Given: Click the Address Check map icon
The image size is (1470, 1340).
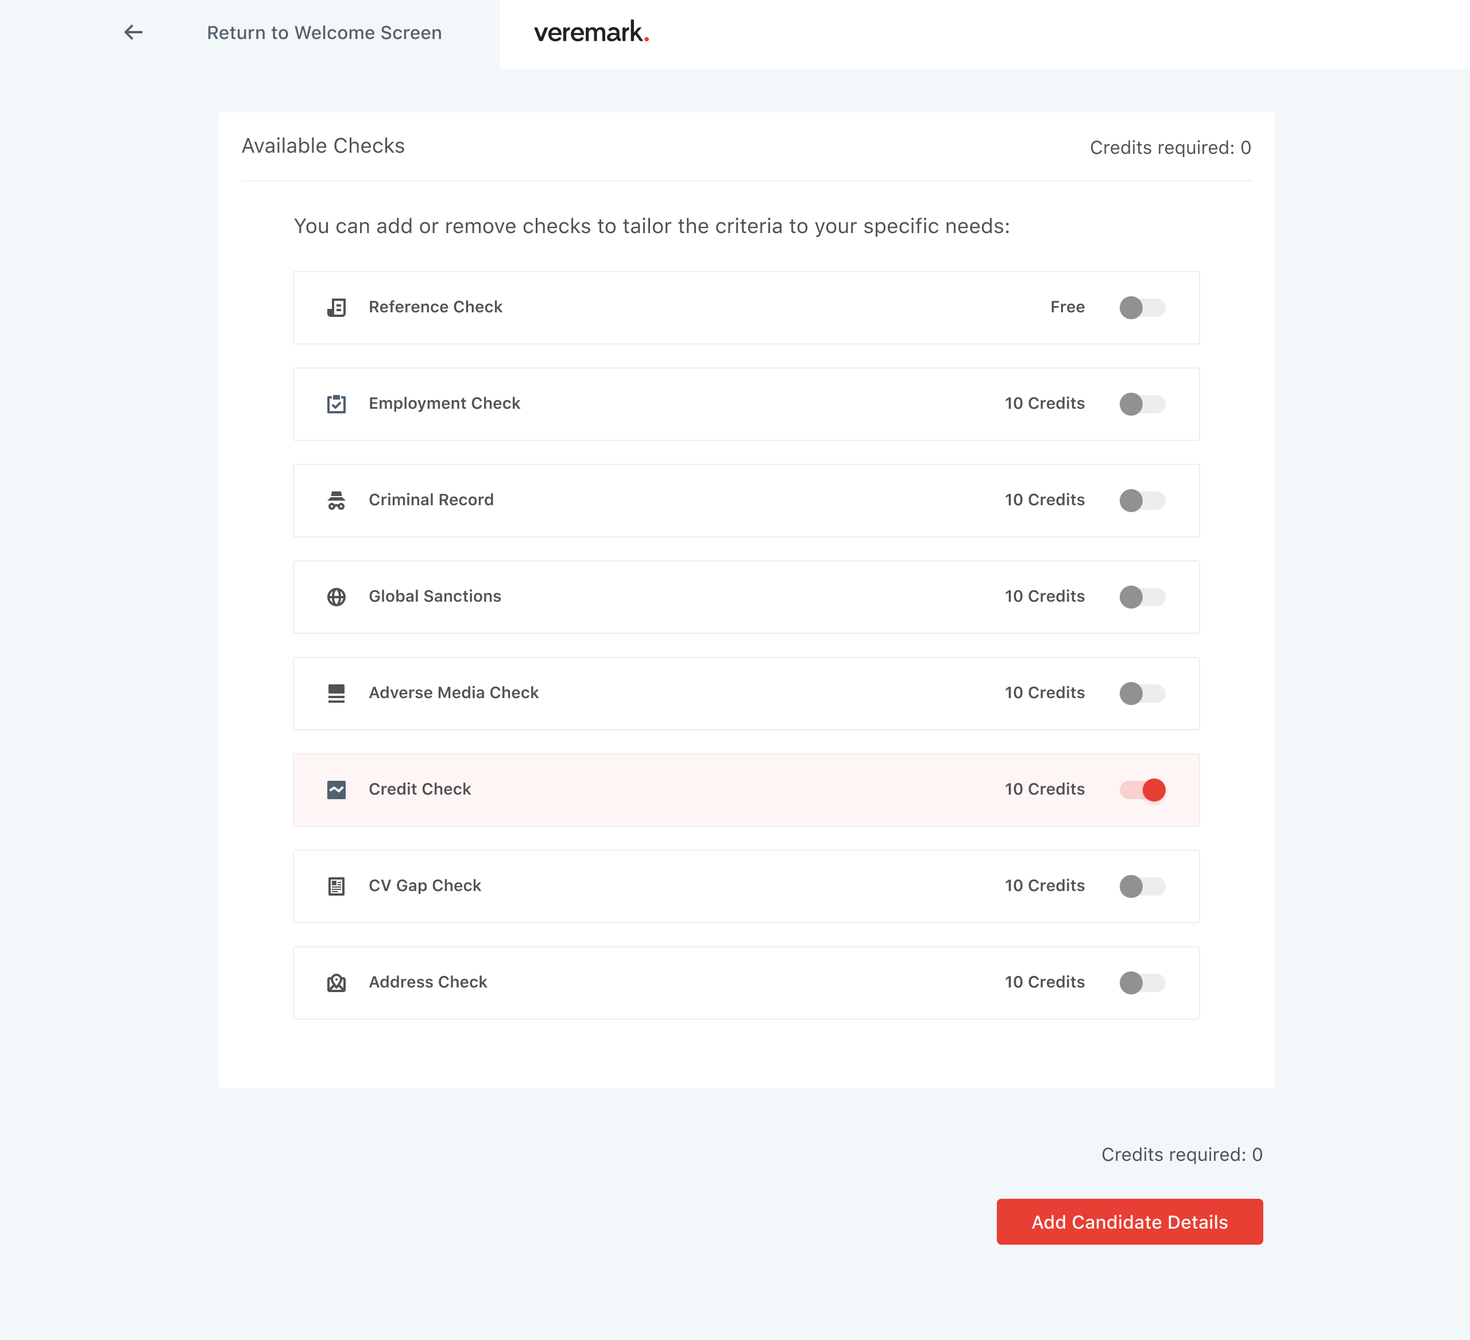Looking at the screenshot, I should [336, 982].
